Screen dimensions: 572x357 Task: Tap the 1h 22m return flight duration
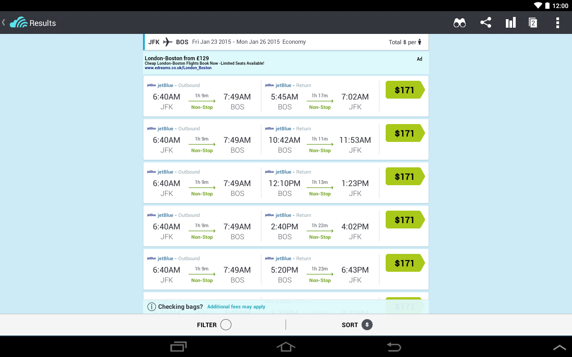(320, 225)
